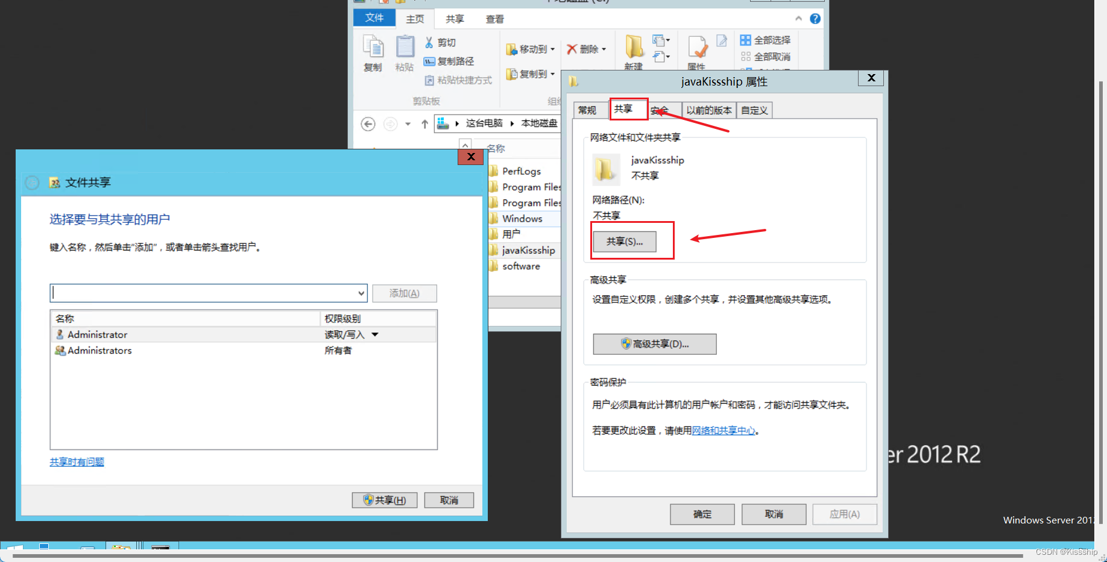The image size is (1107, 562).
Task: Select the 以前的版本 (Previous Versions) tab
Action: click(708, 110)
